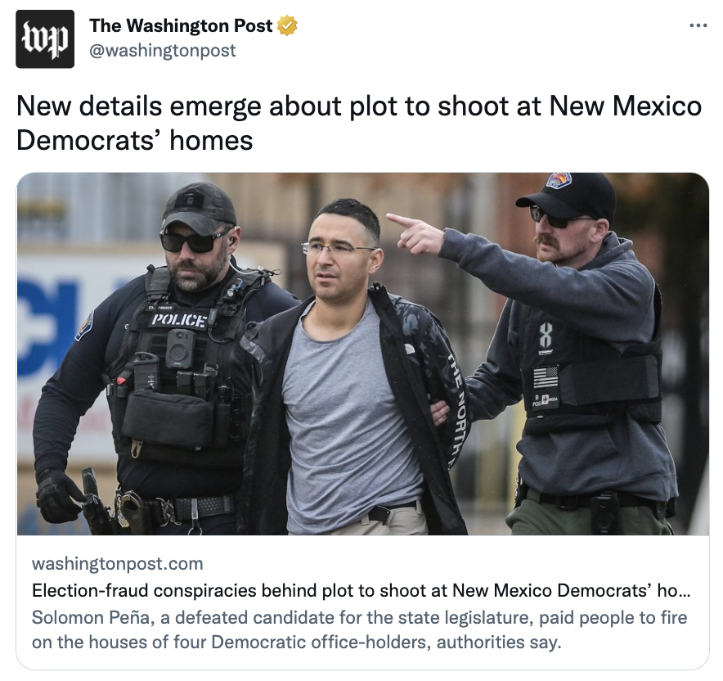Click the washingtonpost.com domain label

point(117,563)
